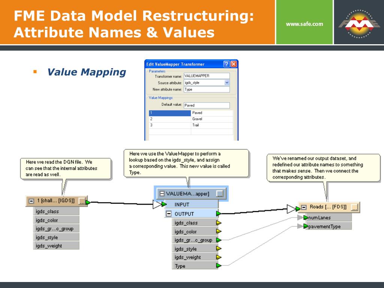Click yellow arrow beside transformer igds_class
This screenshot has height=288, width=384.
click(219, 223)
